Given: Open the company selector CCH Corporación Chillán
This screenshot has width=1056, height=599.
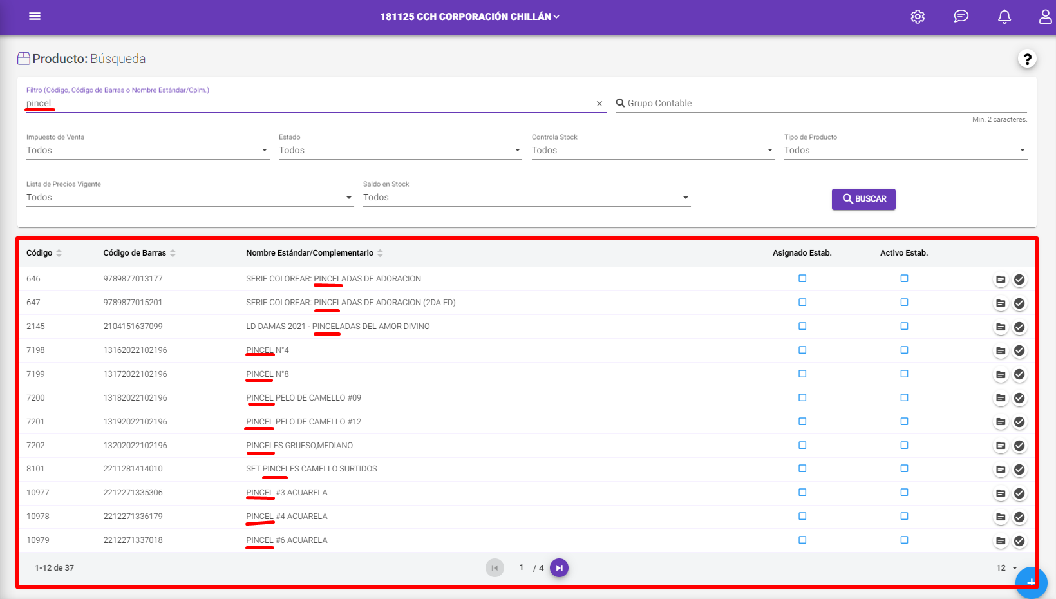Looking at the screenshot, I should pyautogui.click(x=469, y=17).
